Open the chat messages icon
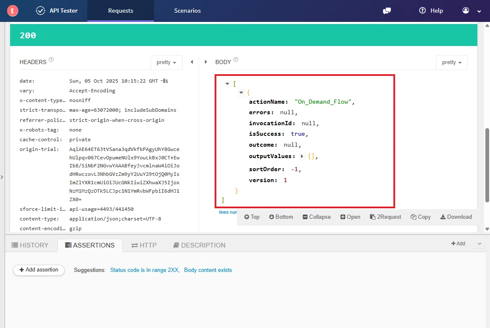The width and height of the screenshot is (490, 328). (387, 11)
